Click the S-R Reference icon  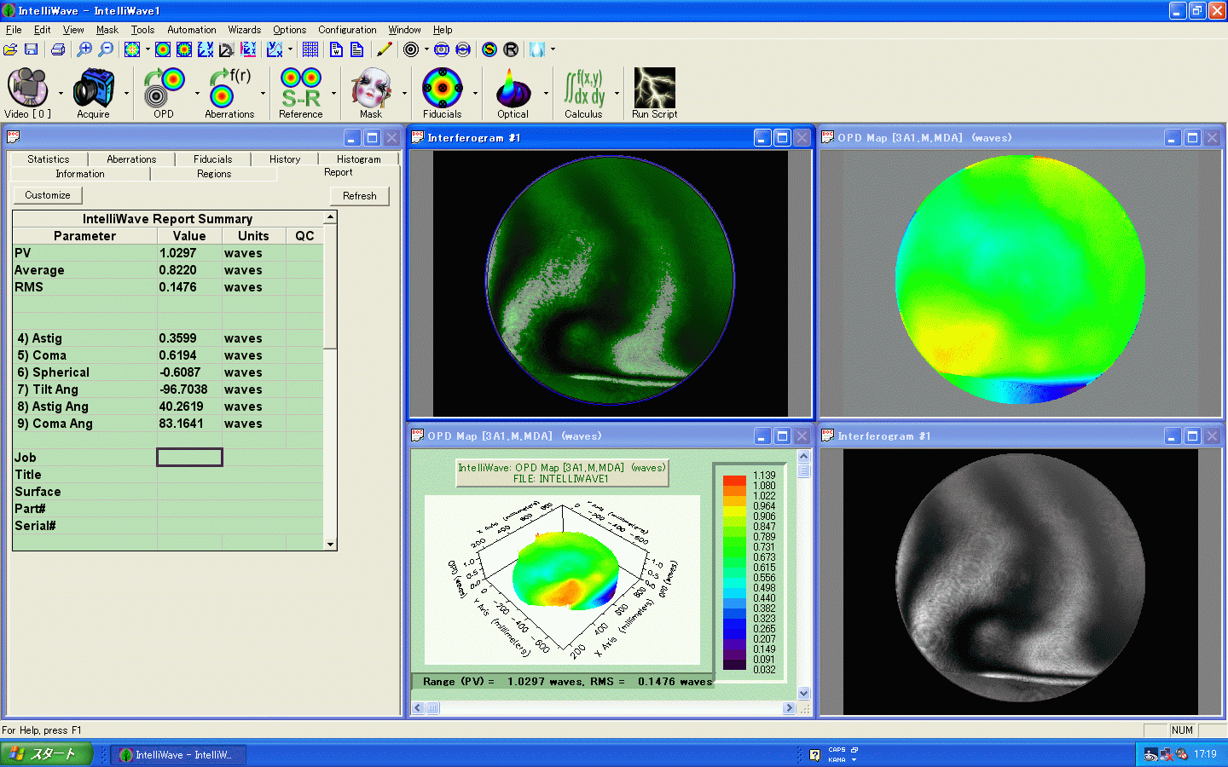[x=301, y=87]
